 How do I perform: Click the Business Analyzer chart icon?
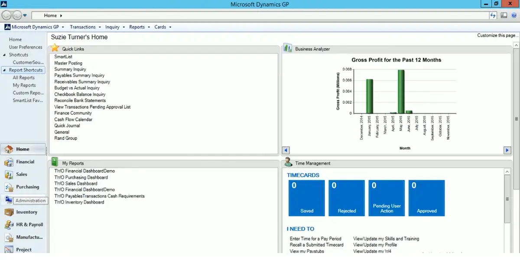[287, 48]
